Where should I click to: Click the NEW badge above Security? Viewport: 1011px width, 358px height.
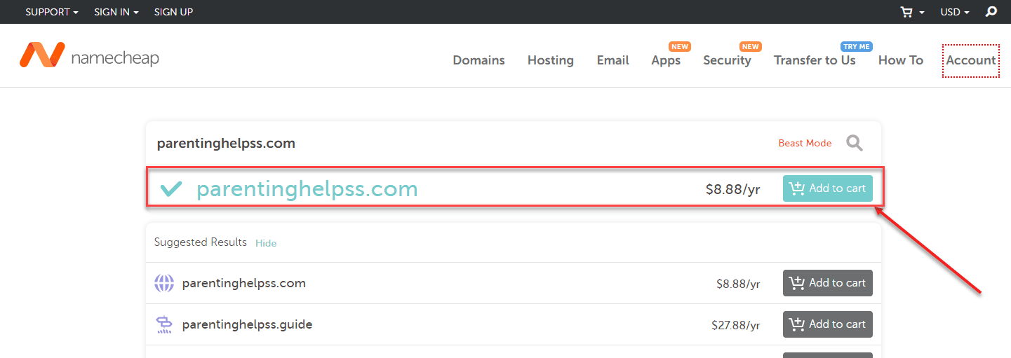[x=751, y=47]
